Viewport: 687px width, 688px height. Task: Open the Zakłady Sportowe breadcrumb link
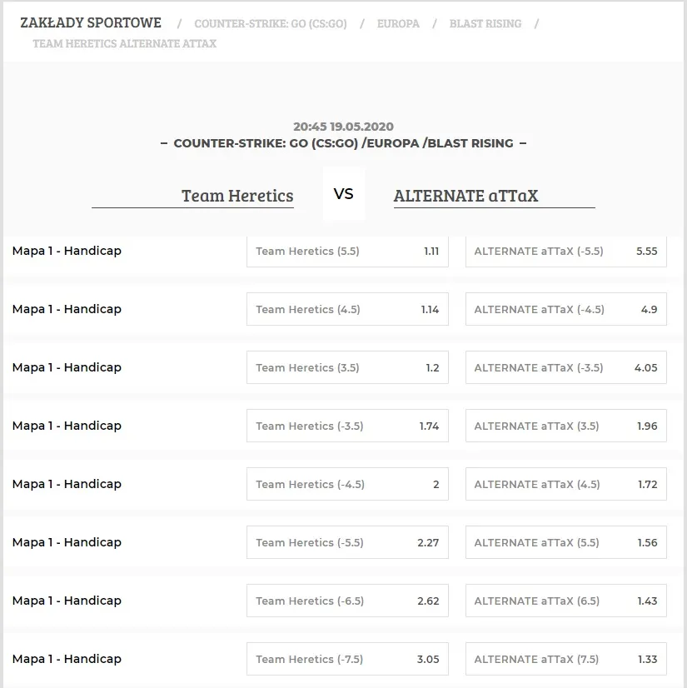click(91, 22)
